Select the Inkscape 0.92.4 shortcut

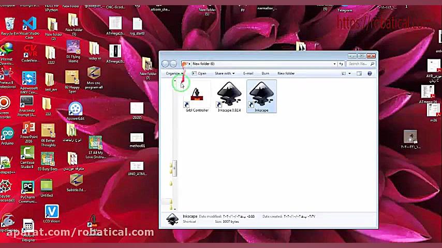229,97
